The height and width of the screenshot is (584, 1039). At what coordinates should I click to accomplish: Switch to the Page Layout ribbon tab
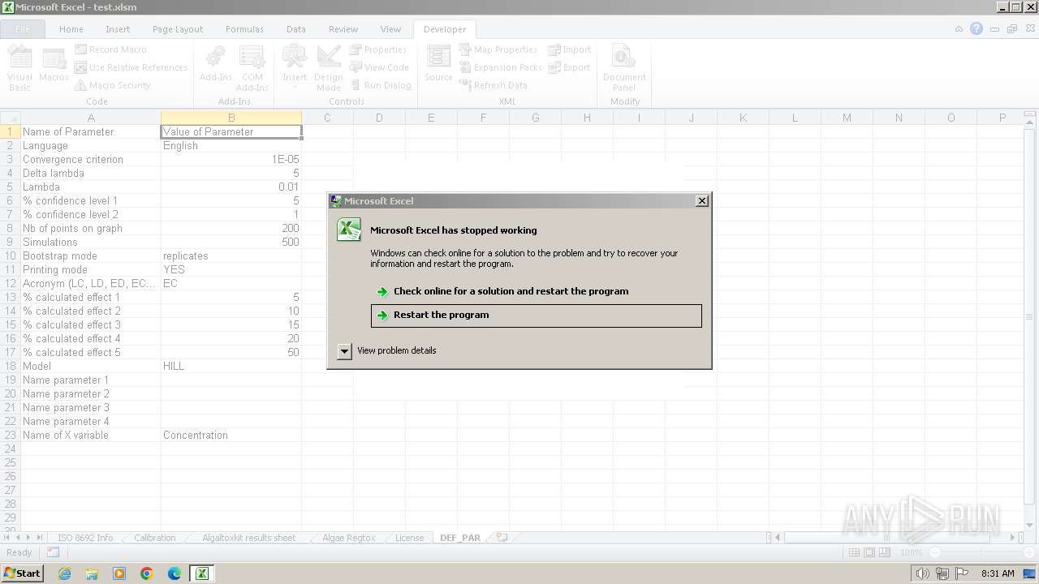tap(178, 28)
